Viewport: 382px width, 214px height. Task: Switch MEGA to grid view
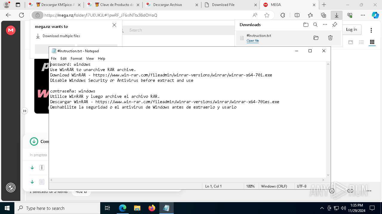(x=372, y=42)
